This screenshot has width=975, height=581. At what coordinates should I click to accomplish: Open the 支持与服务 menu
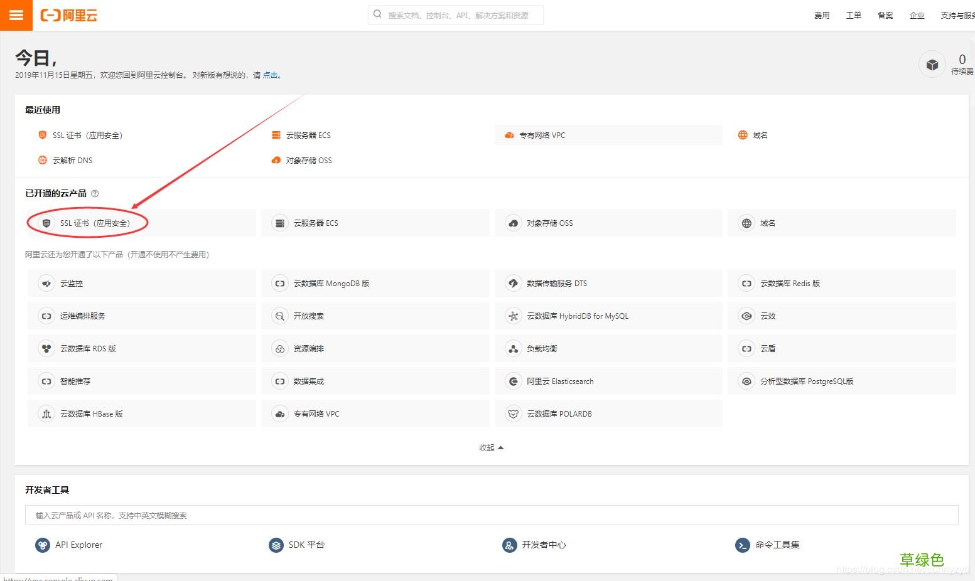click(x=957, y=15)
